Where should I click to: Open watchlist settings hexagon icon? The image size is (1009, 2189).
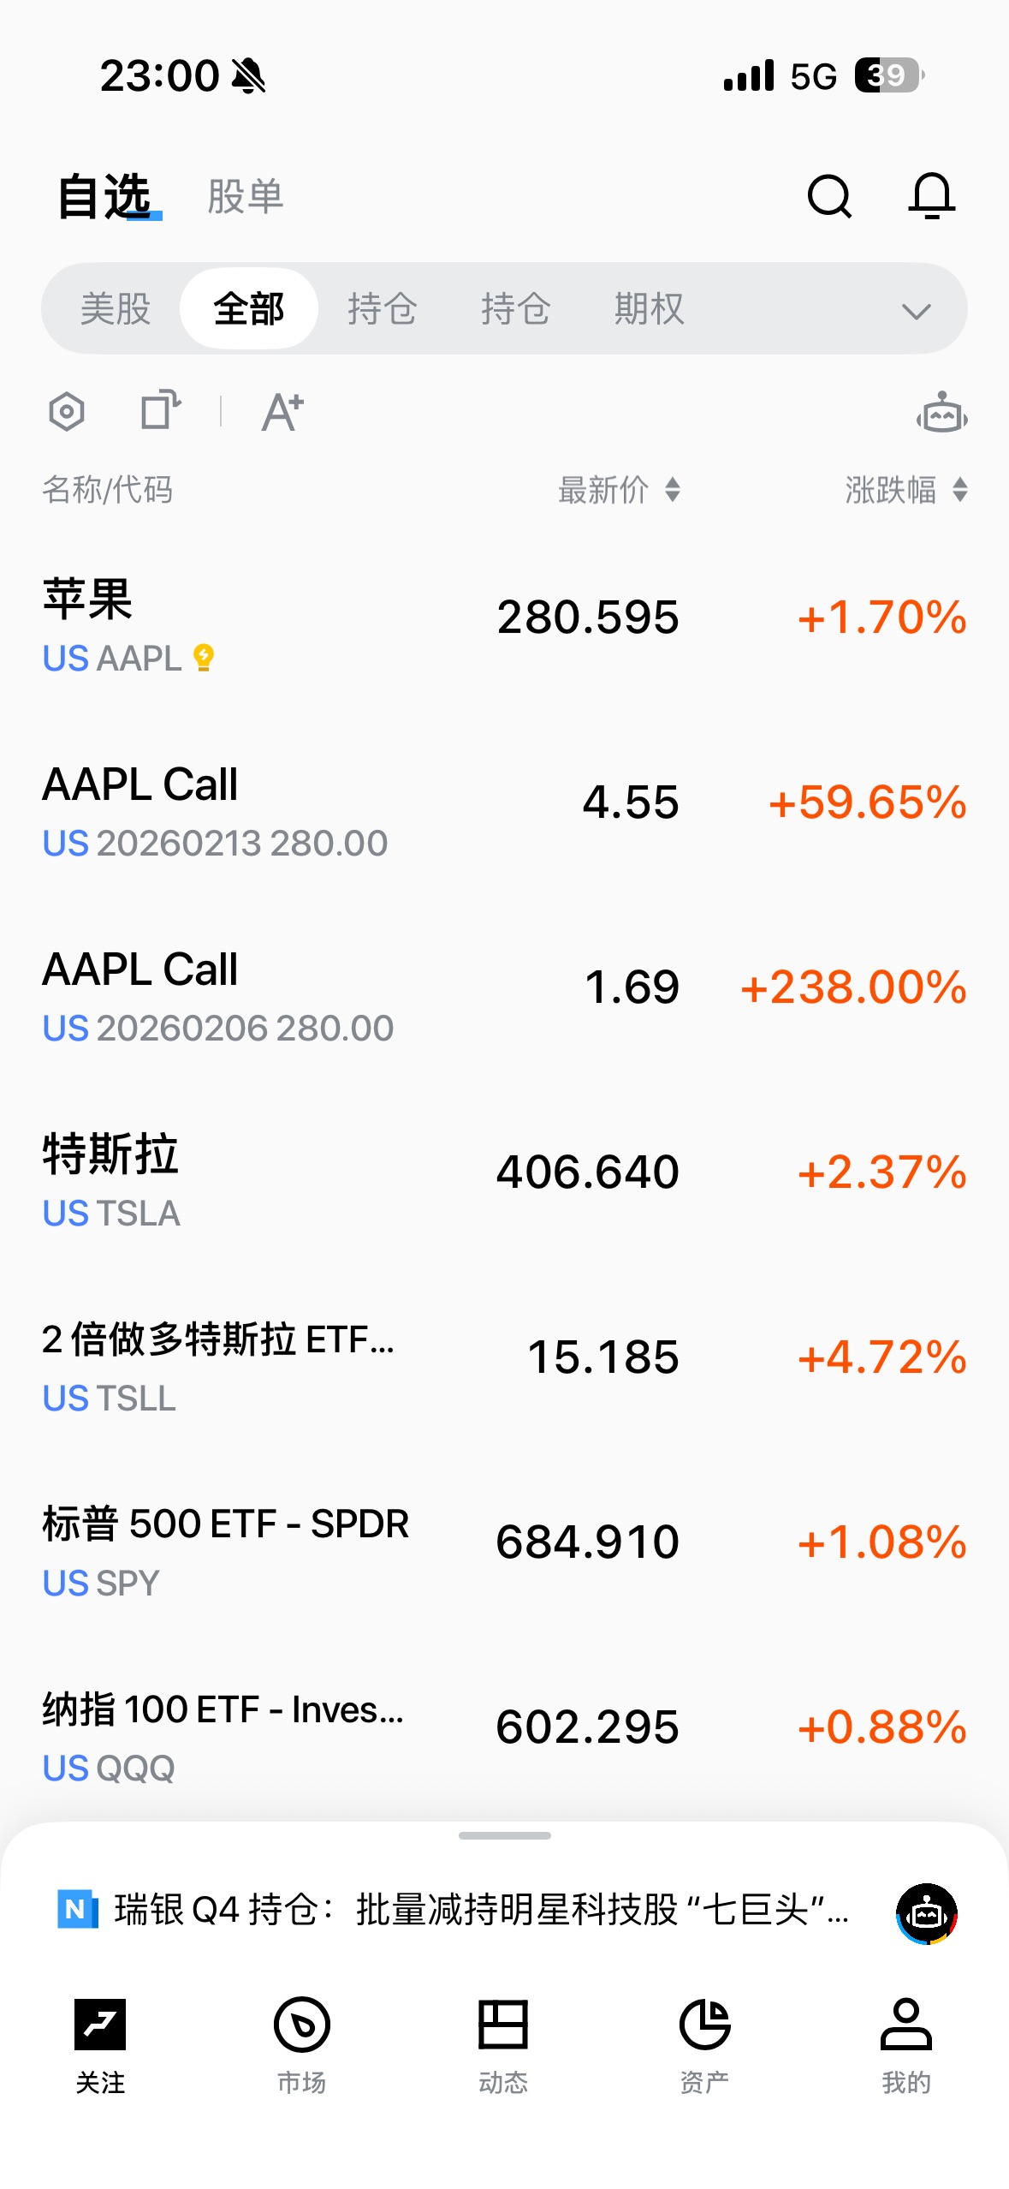(67, 412)
